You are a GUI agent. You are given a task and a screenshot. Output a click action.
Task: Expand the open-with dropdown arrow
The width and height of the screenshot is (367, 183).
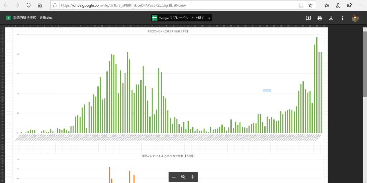pyautogui.click(x=209, y=18)
